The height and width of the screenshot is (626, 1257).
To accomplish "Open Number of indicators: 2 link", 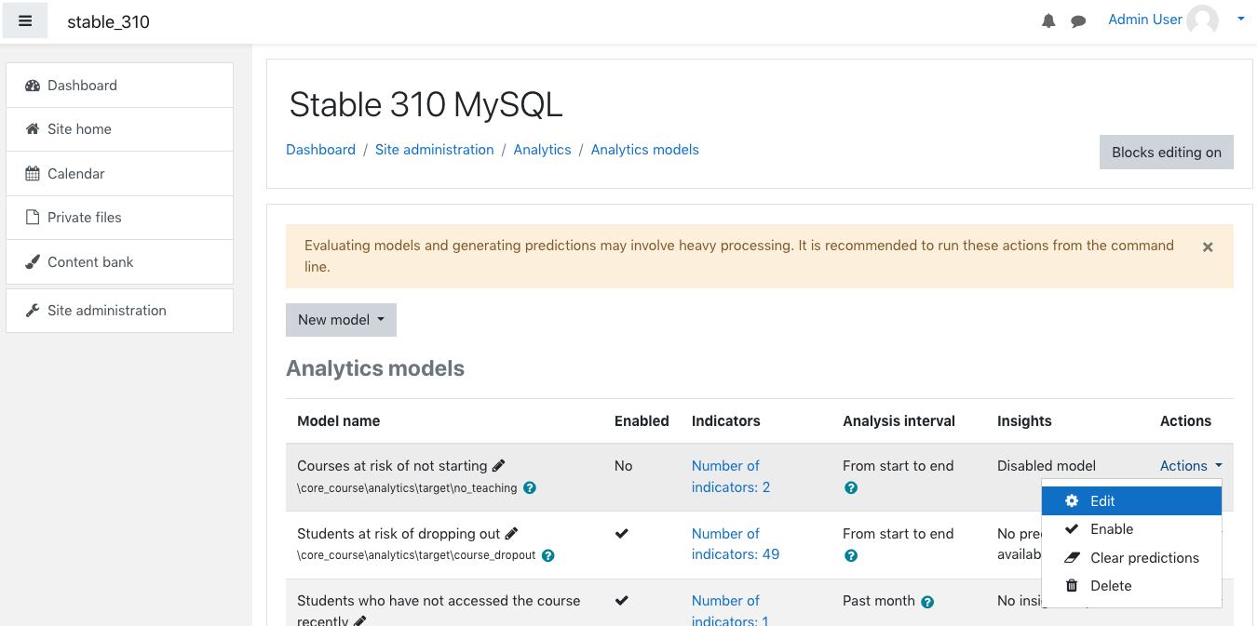I will click(731, 476).
